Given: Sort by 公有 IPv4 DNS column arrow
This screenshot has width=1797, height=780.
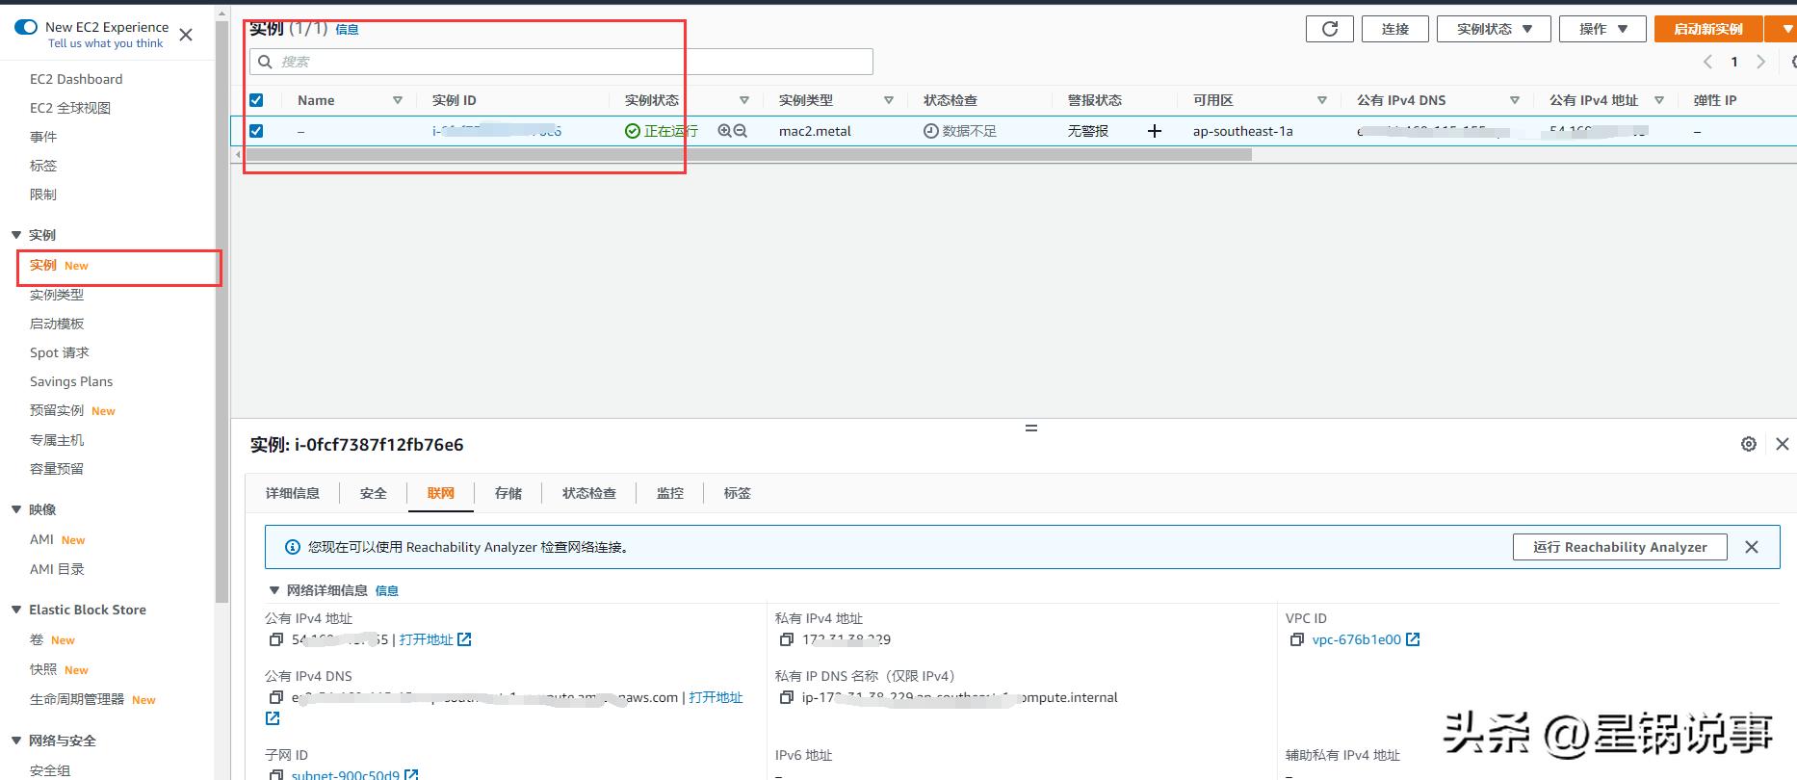Looking at the screenshot, I should pos(1515,100).
